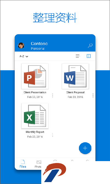
Task: Tap the blue plus add button
Action: 85,148
